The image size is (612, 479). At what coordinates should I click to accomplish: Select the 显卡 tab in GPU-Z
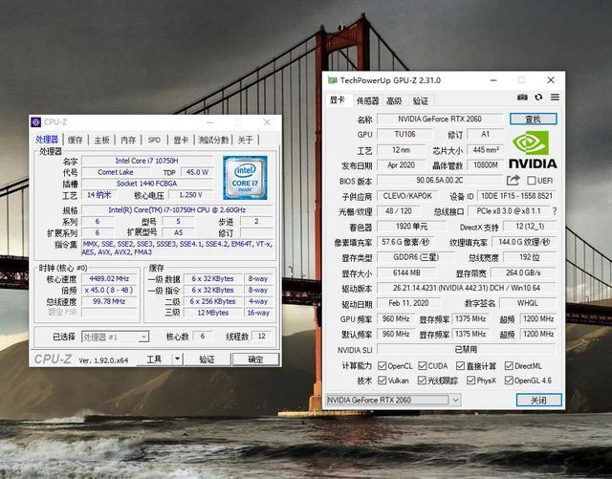point(338,100)
